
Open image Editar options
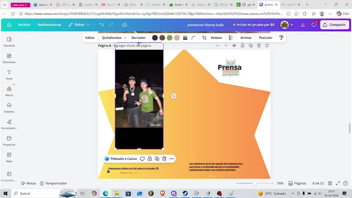[90, 38]
